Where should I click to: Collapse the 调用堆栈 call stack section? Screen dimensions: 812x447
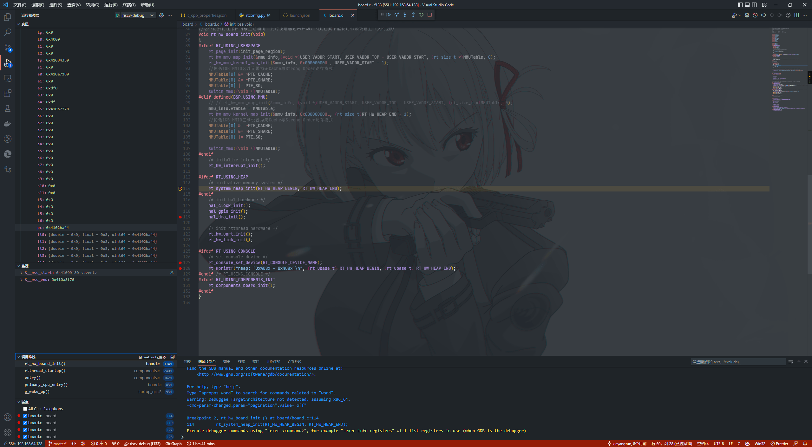18,357
